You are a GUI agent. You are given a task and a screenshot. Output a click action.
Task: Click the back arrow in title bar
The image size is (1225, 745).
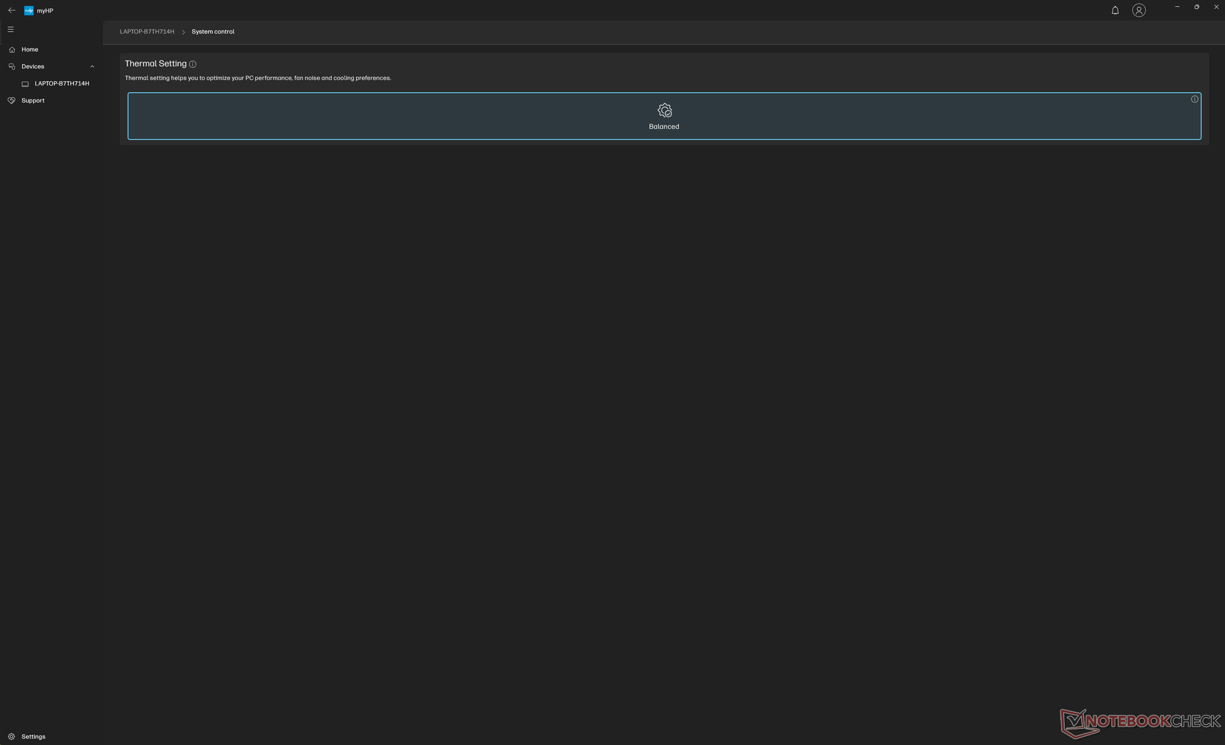(11, 10)
